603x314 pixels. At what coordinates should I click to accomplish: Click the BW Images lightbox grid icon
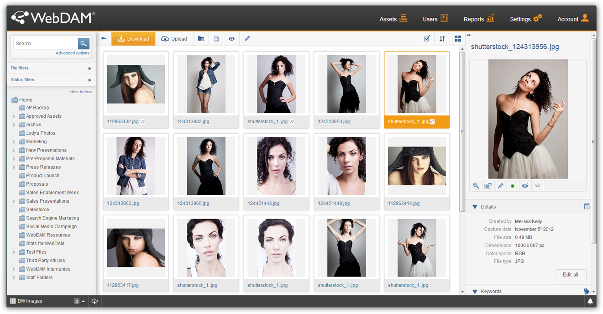click(13, 301)
